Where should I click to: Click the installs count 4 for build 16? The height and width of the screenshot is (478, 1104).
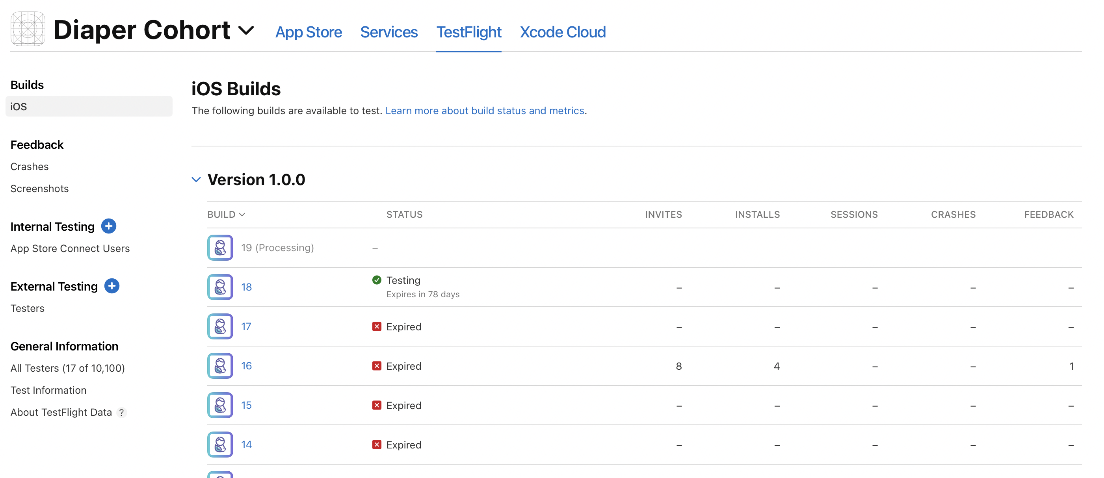(777, 366)
